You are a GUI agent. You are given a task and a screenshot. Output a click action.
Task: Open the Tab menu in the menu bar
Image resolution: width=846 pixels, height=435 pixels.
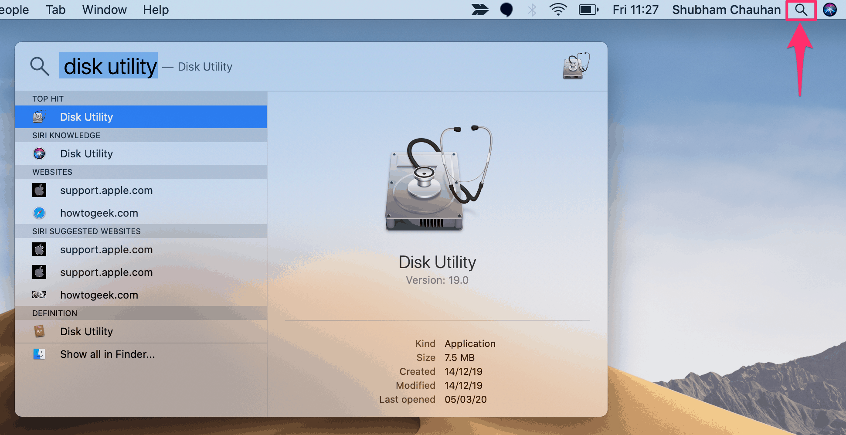[56, 10]
